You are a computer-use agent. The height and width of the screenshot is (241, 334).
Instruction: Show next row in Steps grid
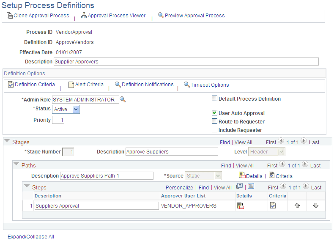click(306, 186)
